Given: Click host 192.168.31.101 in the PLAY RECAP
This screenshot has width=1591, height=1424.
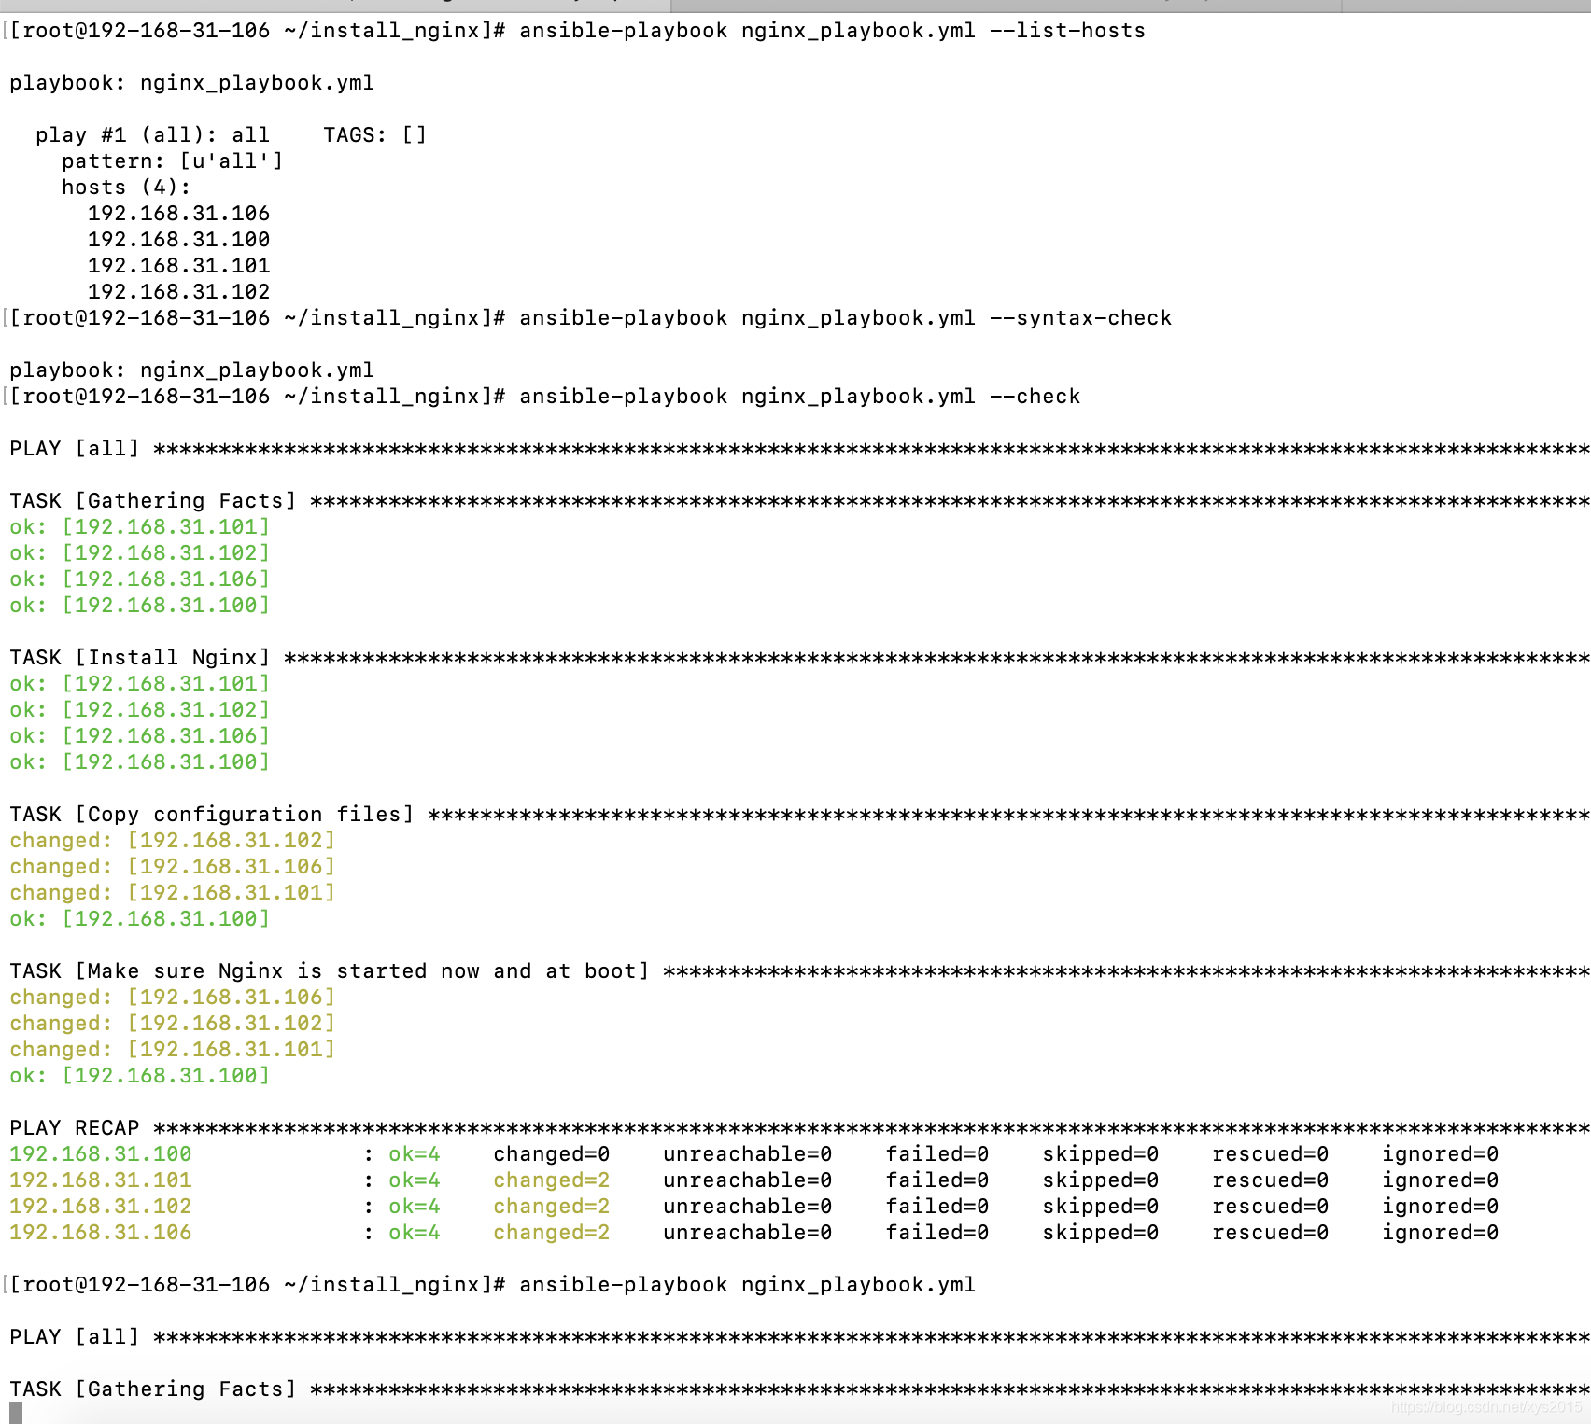Looking at the screenshot, I should pyautogui.click(x=100, y=1180).
